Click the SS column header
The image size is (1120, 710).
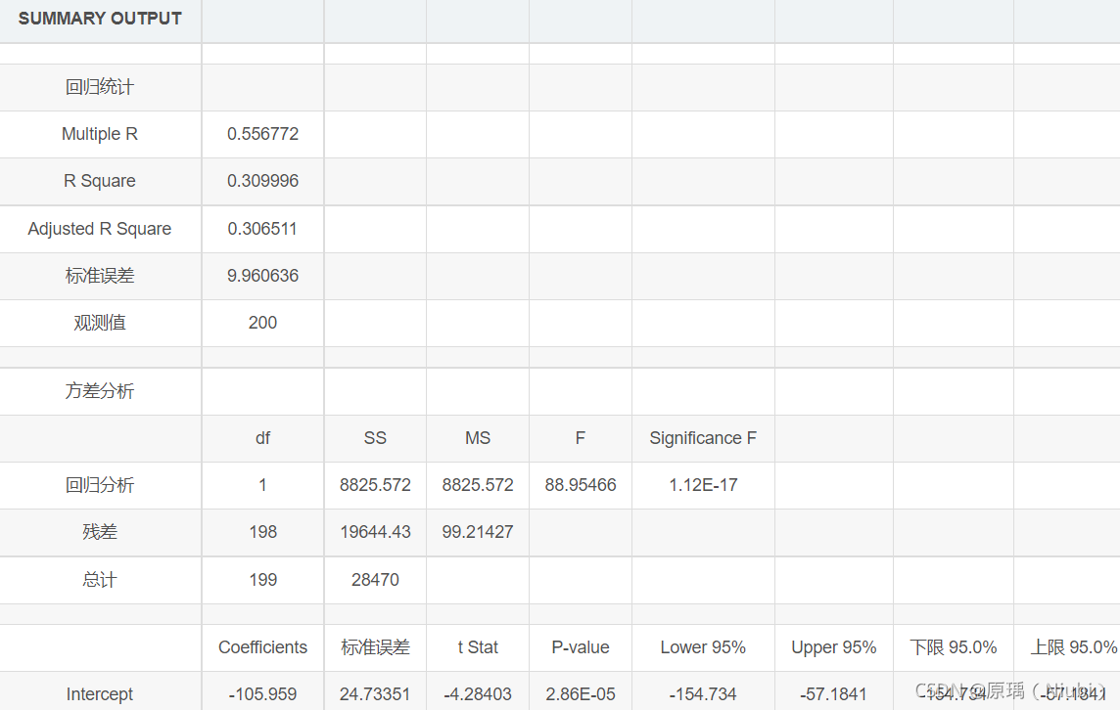(x=375, y=438)
